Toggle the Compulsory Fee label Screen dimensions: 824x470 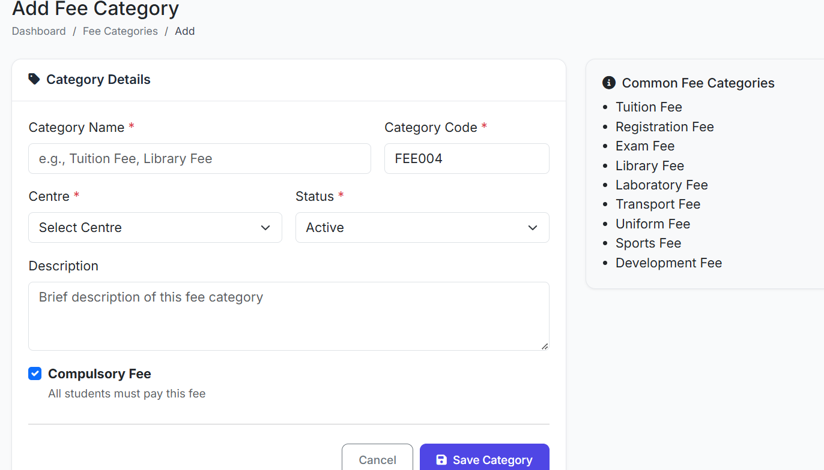coord(100,374)
